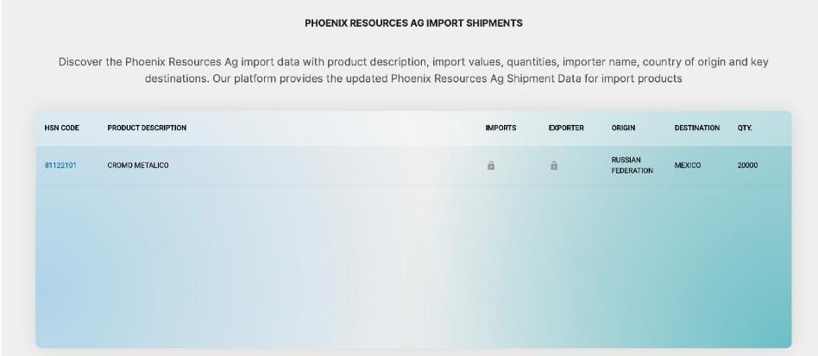This screenshot has width=818, height=356.
Task: Click the empty table area below the row
Action: [413, 267]
